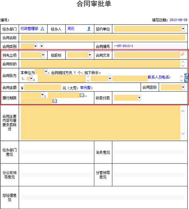
Task: Click the department picker icon beside 行政管理部
Action: (43, 29)
